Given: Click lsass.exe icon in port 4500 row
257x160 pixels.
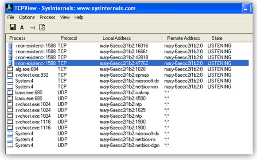Looking at the screenshot, I should pyautogui.click(x=10, y=98).
